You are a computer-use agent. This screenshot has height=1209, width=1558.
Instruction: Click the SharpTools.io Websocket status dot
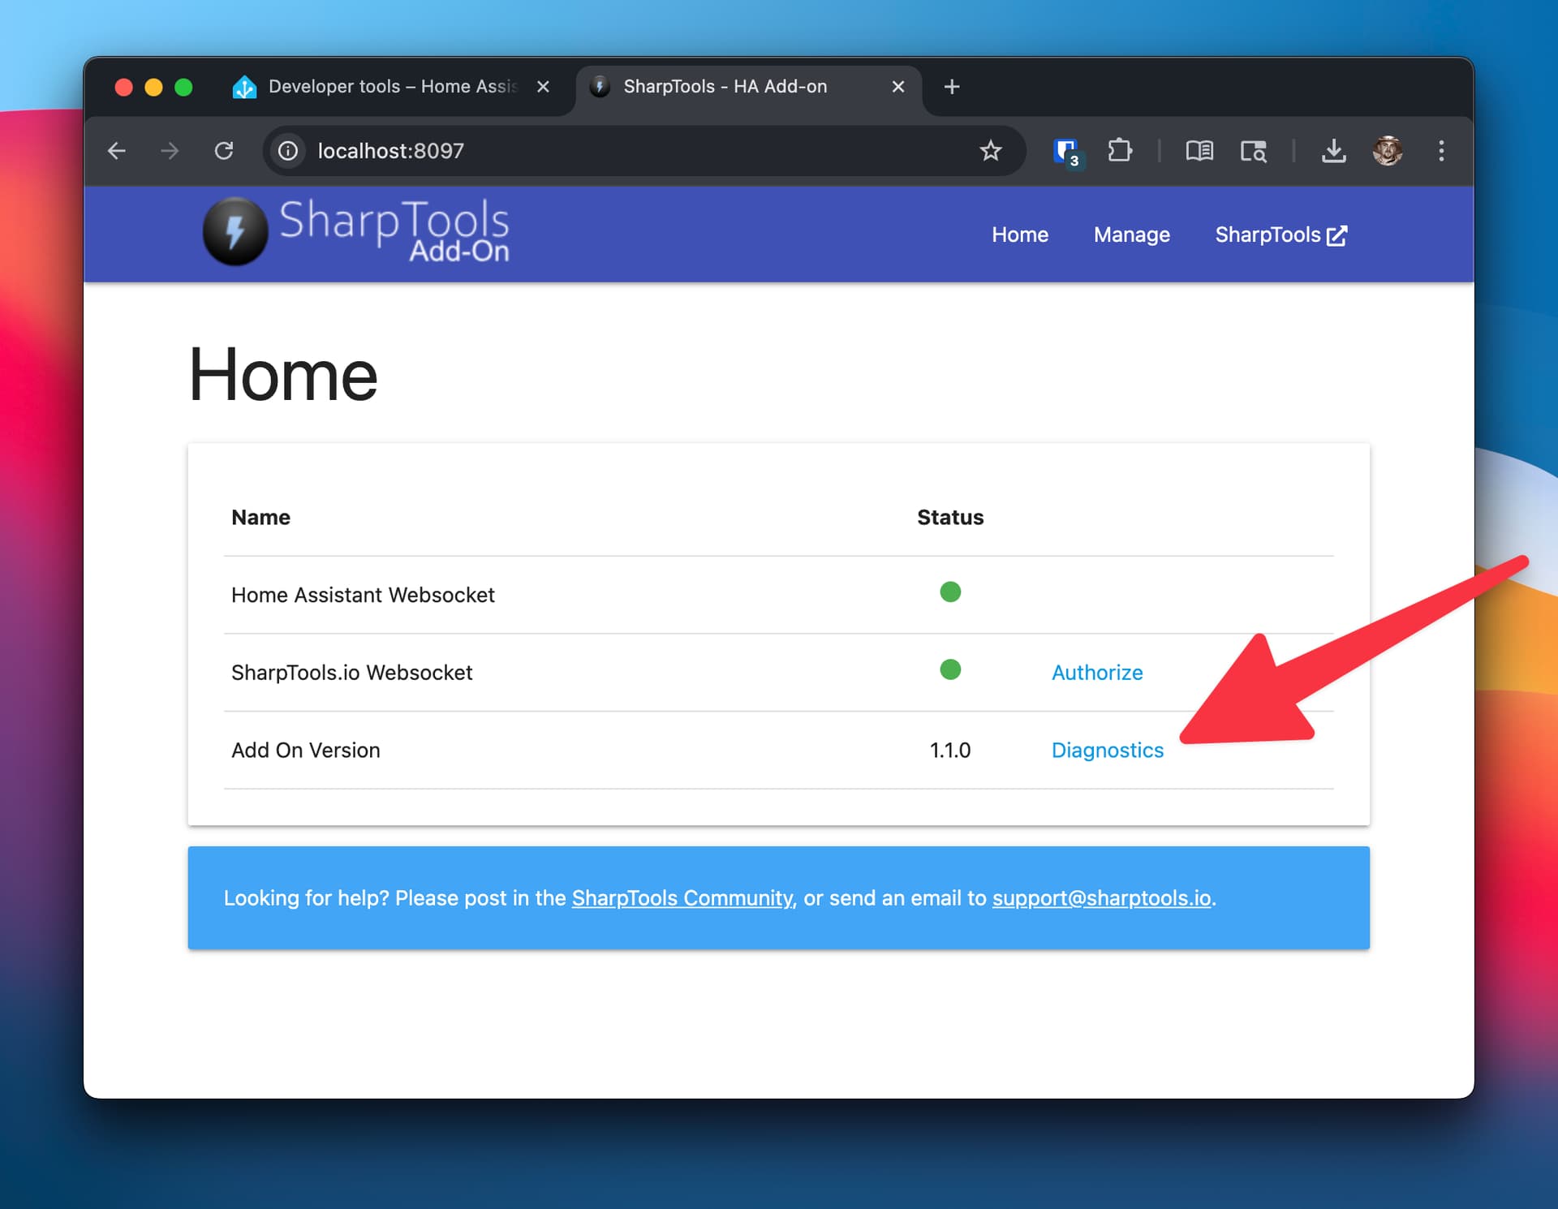[x=950, y=670]
